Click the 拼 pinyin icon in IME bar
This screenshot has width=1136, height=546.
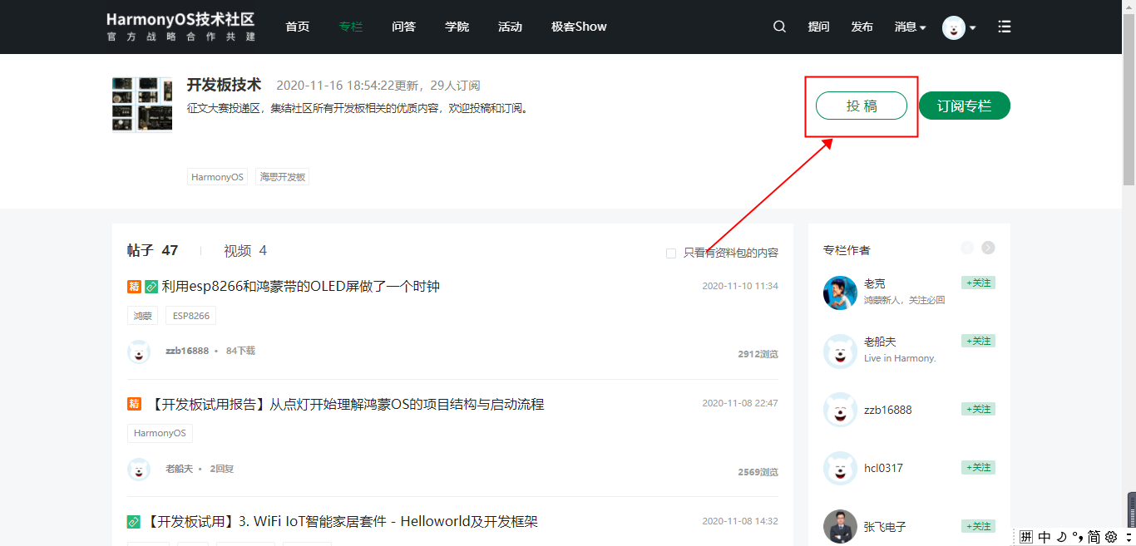(1026, 537)
